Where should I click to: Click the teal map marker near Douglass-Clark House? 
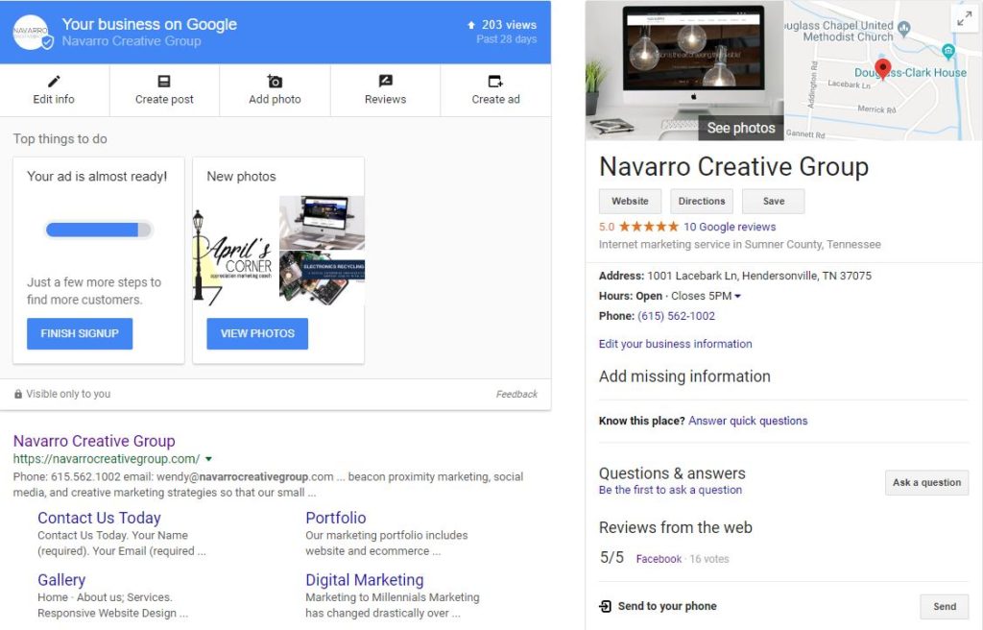point(948,52)
